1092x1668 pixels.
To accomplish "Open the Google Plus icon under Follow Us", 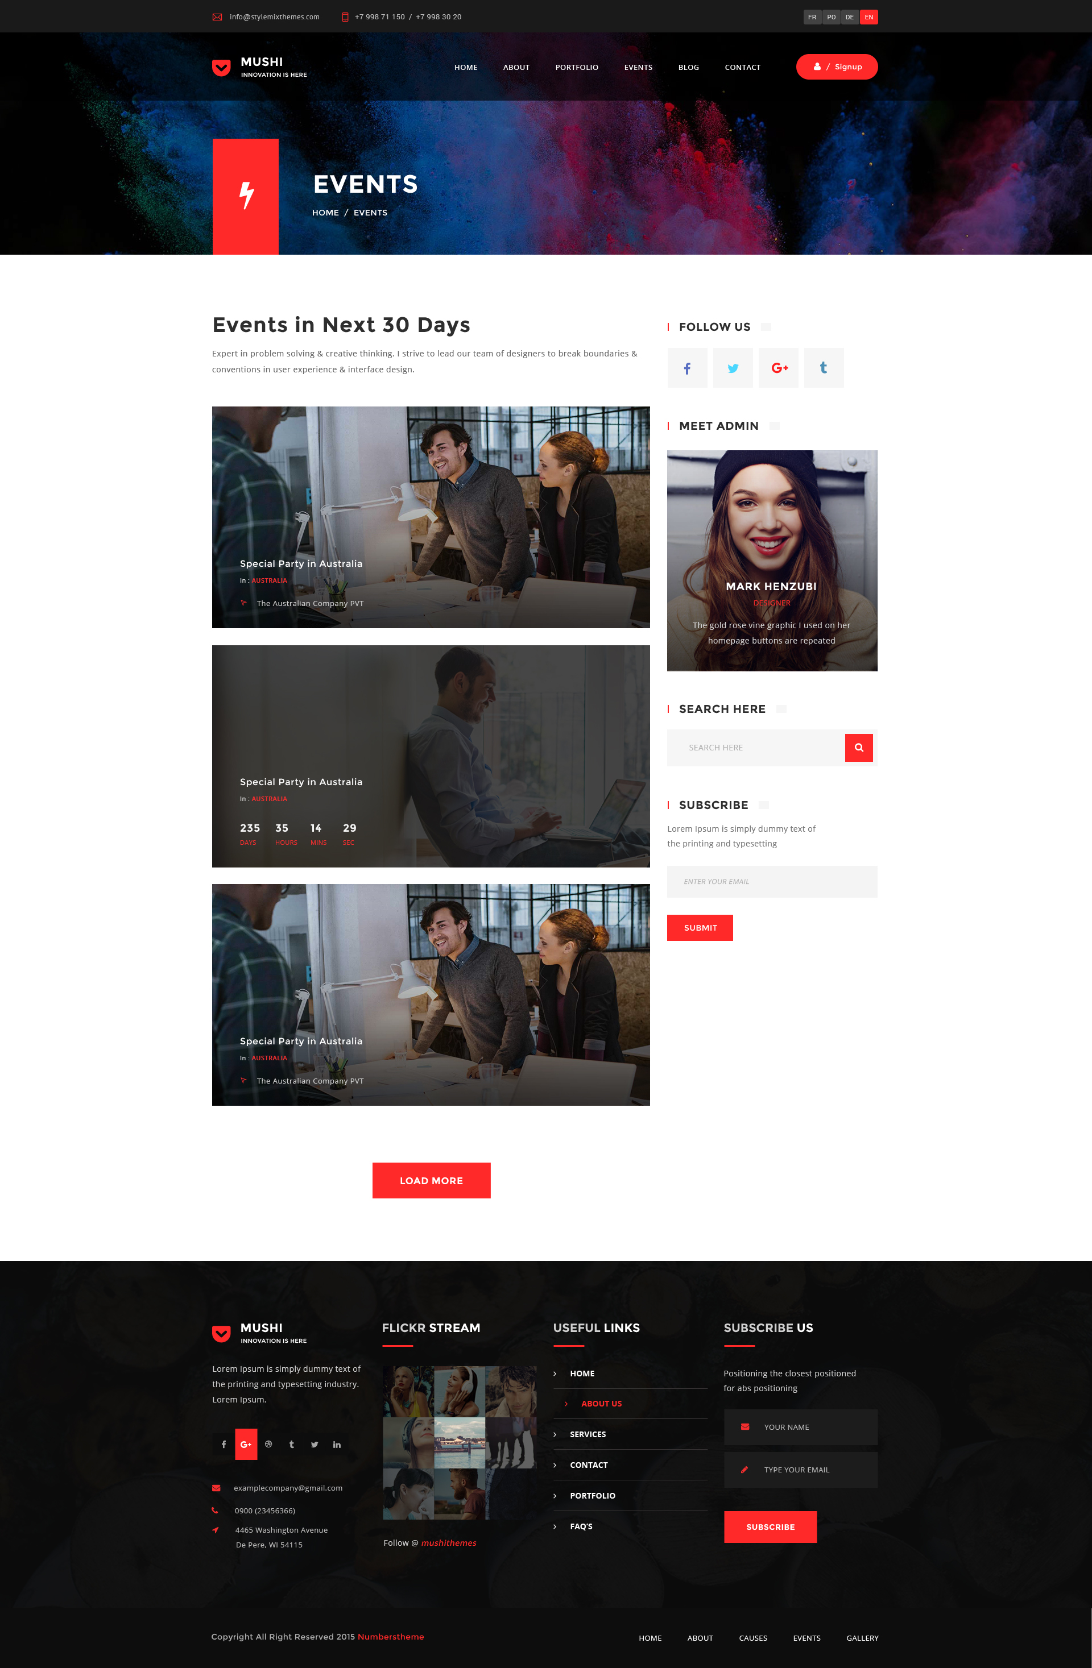I will 779,368.
